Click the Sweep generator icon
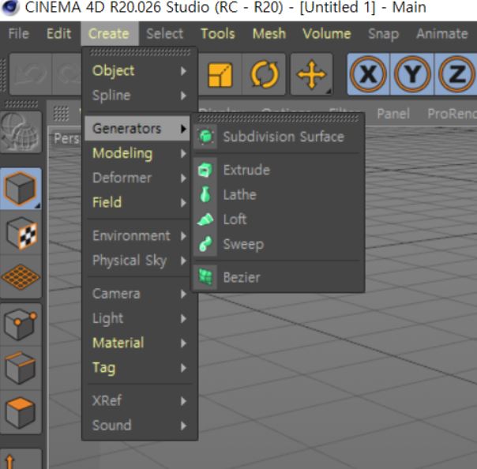The width and height of the screenshot is (477, 469). [205, 244]
